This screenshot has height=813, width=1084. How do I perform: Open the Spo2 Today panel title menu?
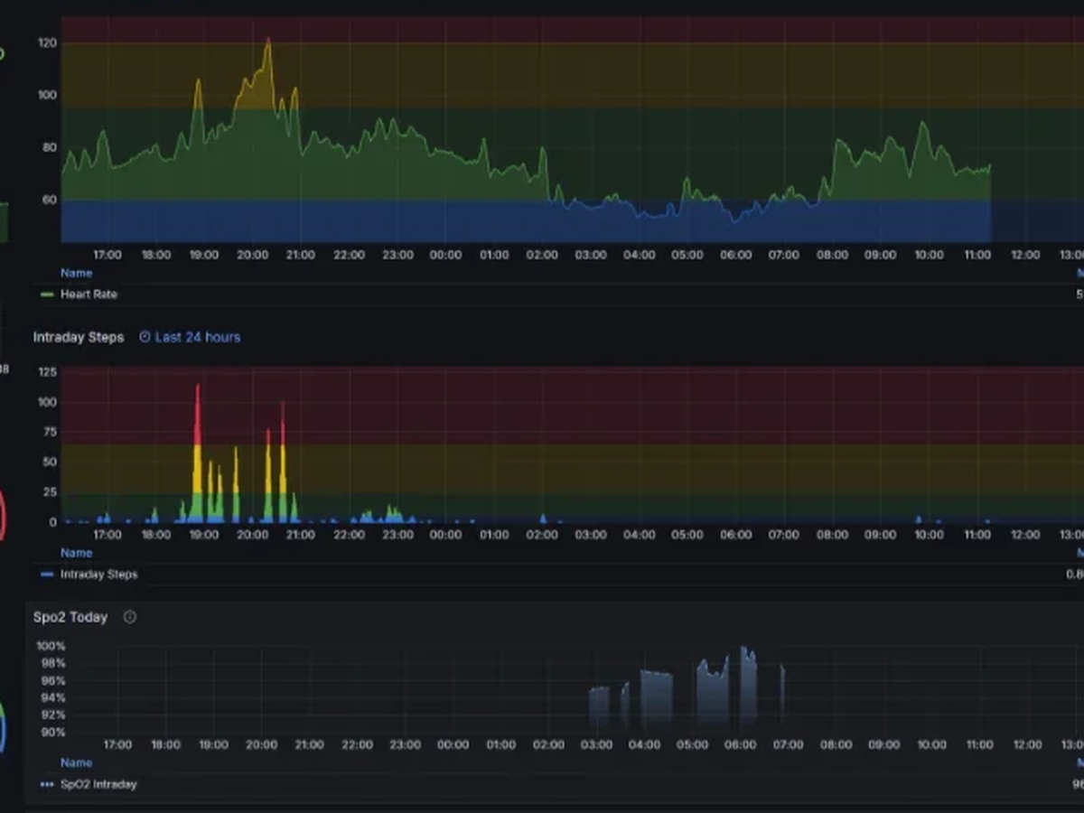pyautogui.click(x=70, y=617)
